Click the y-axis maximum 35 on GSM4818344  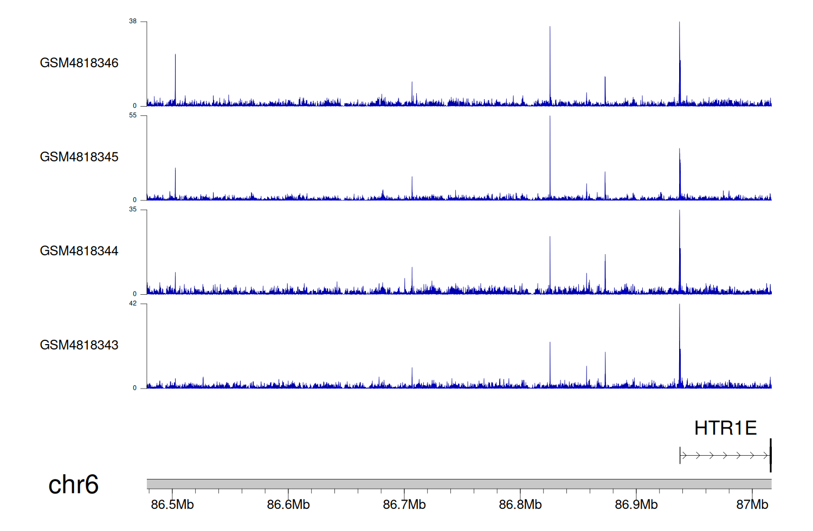click(x=133, y=210)
